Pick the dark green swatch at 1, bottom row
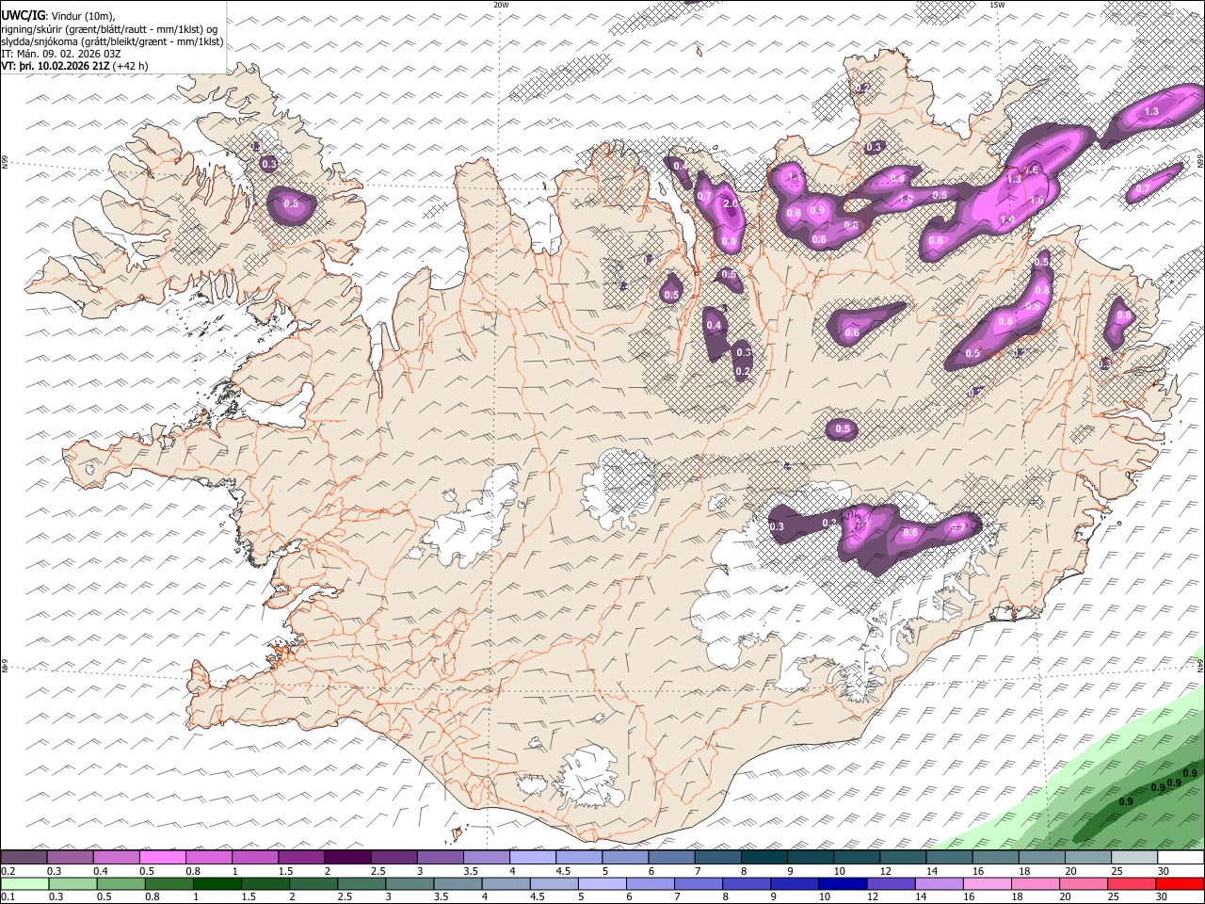This screenshot has height=904, width=1205. [217, 884]
